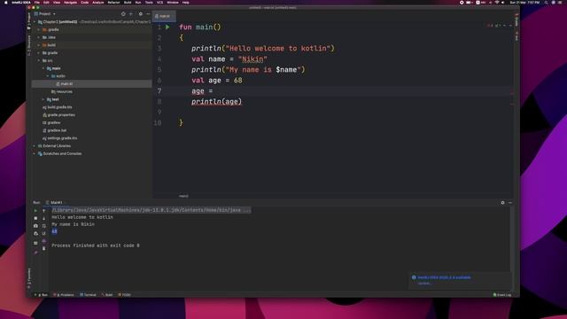
Task: Click the scroll down arrow in Run console
Action: tap(43, 218)
